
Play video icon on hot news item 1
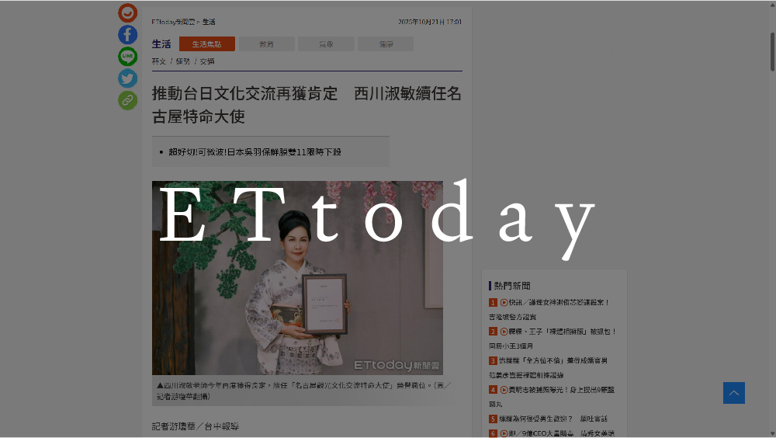pyautogui.click(x=504, y=302)
